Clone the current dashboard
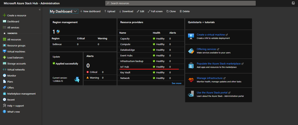 pyautogui.click(x=171, y=11)
